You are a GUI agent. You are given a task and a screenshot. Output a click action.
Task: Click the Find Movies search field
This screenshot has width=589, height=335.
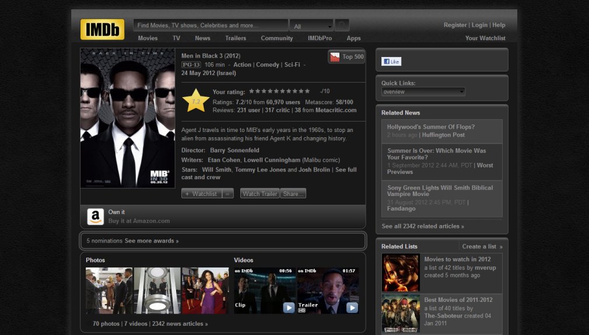coord(210,25)
